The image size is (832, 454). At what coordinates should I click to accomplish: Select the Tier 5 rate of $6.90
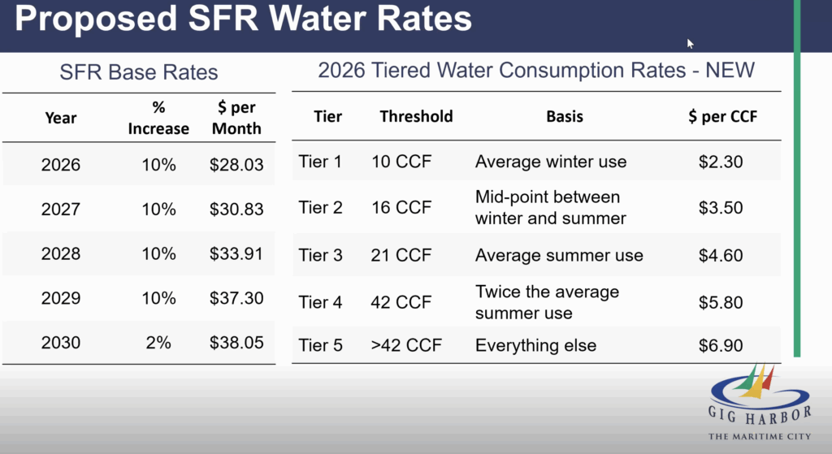pyautogui.click(x=721, y=345)
